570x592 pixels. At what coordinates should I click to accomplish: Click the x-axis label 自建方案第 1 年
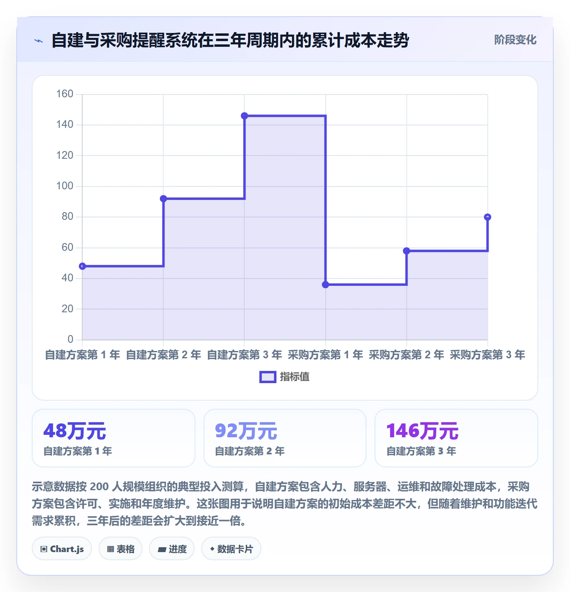82,355
